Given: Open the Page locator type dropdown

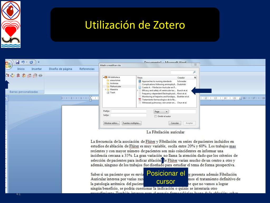Looking at the screenshot, I should pos(161,112).
